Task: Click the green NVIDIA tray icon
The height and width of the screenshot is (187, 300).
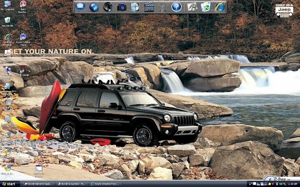Action: [x=281, y=184]
